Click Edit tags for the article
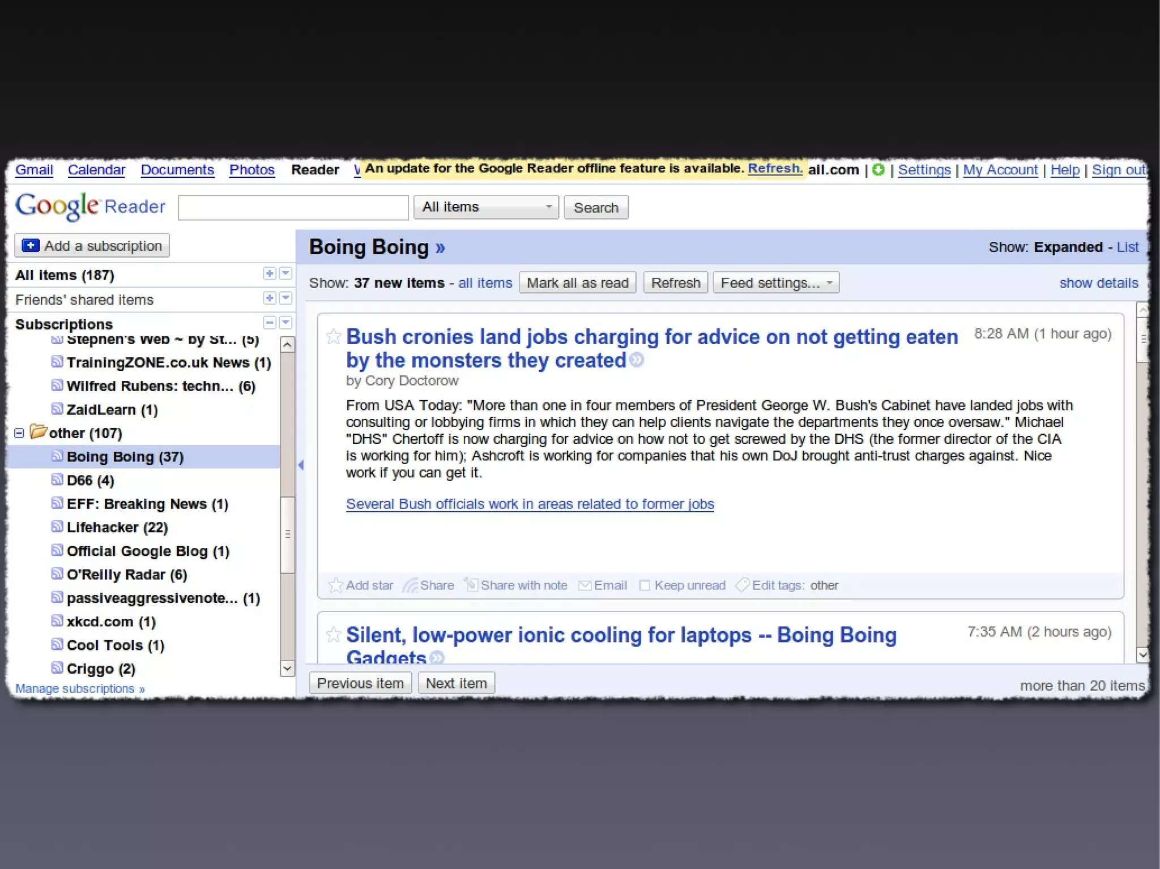The height and width of the screenshot is (869, 1160). [x=770, y=585]
